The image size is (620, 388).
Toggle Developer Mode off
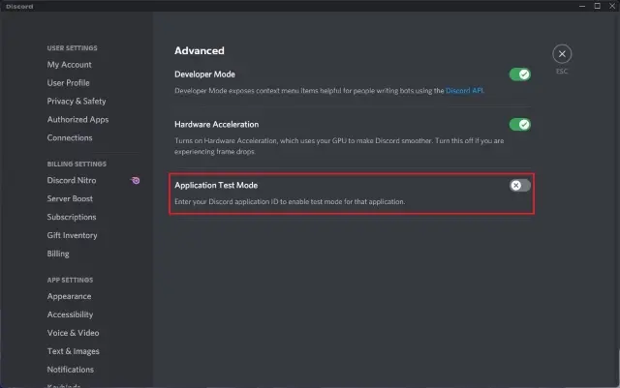point(519,75)
